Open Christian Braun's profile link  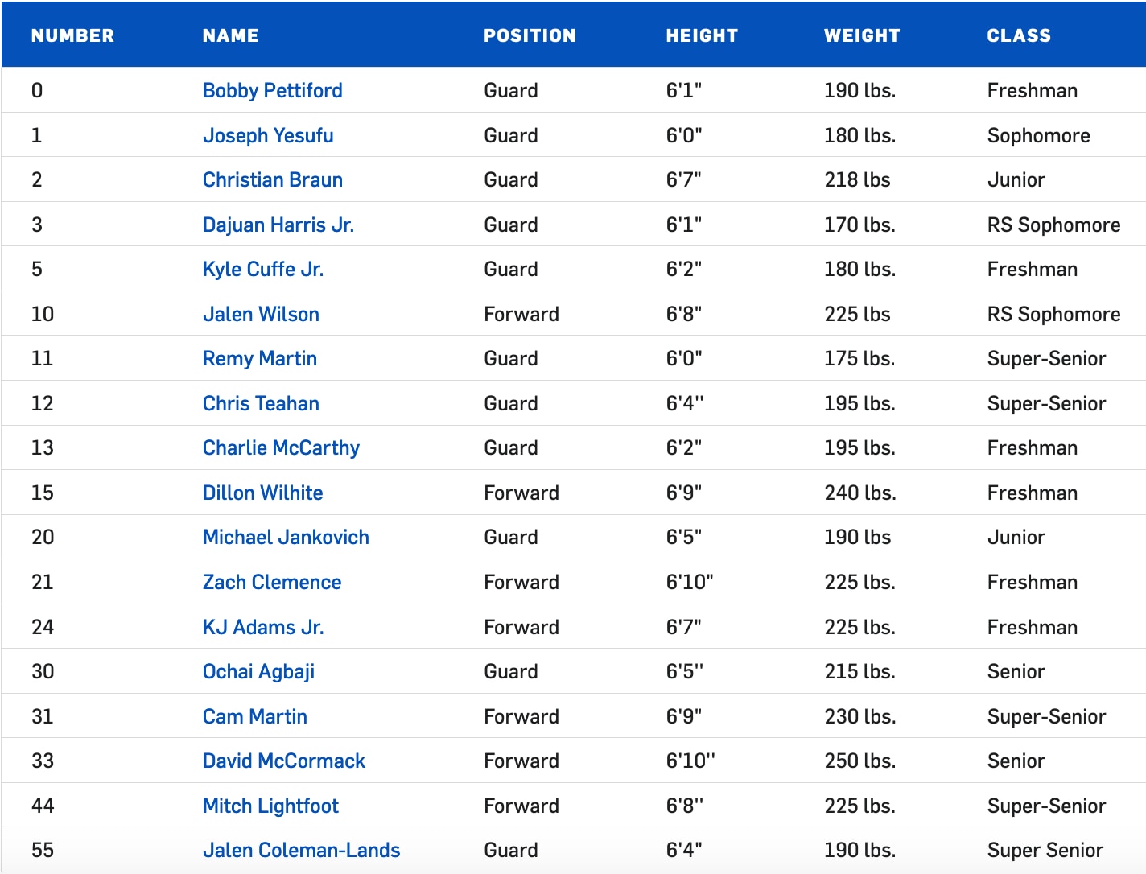point(272,179)
